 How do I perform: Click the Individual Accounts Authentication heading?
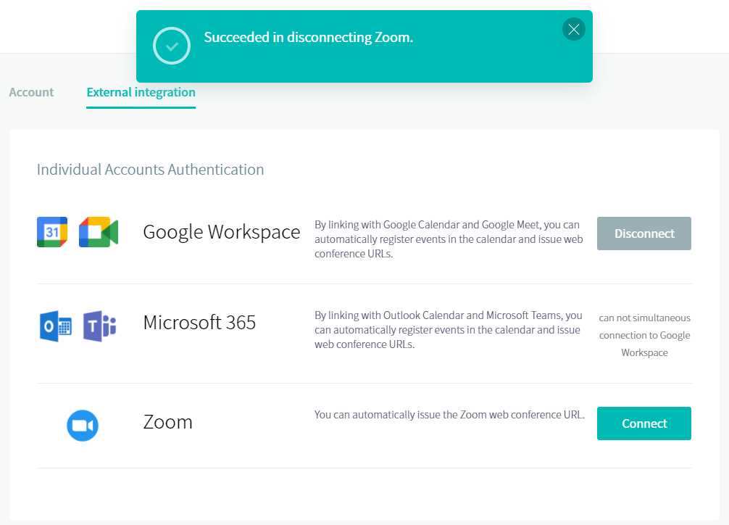(150, 170)
